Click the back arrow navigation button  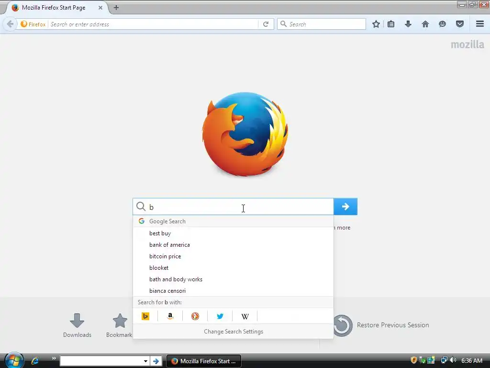pos(10,24)
